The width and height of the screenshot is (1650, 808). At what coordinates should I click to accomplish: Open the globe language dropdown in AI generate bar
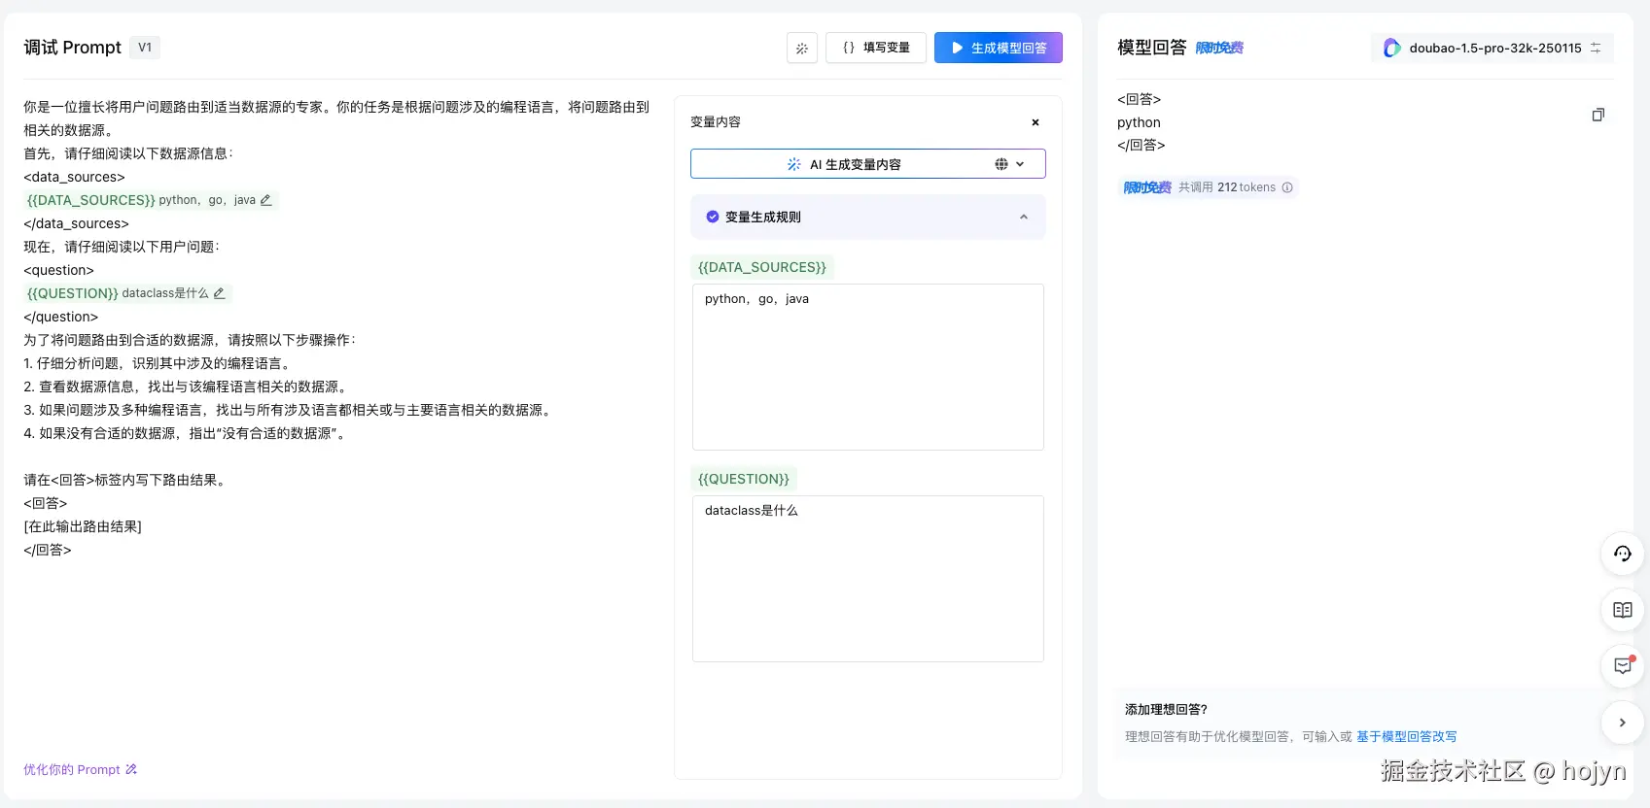1009,164
